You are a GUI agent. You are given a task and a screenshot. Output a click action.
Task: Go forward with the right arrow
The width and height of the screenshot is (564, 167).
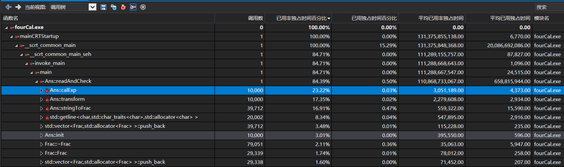point(18,7)
